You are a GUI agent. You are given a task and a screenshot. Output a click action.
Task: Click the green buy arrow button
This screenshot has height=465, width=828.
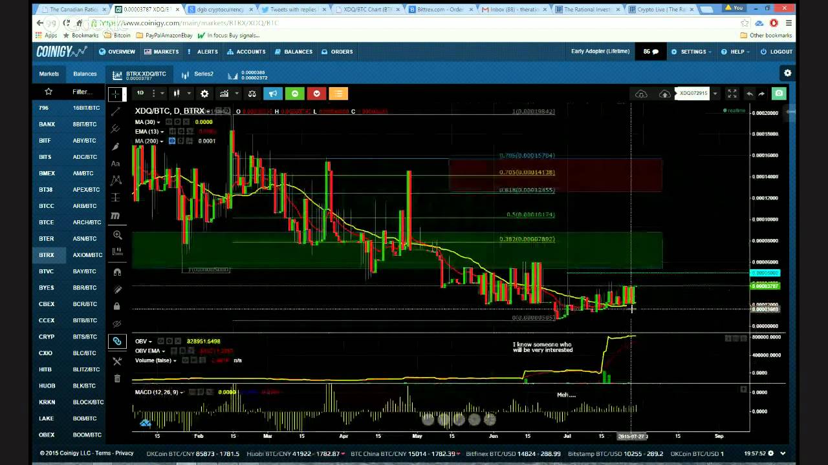(x=295, y=94)
